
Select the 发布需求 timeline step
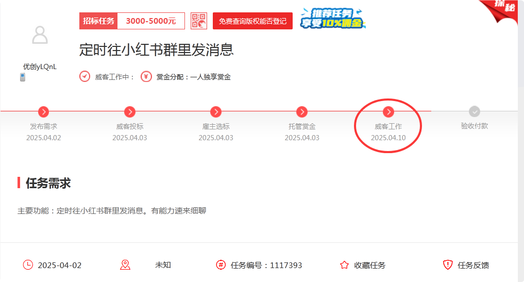(x=44, y=112)
